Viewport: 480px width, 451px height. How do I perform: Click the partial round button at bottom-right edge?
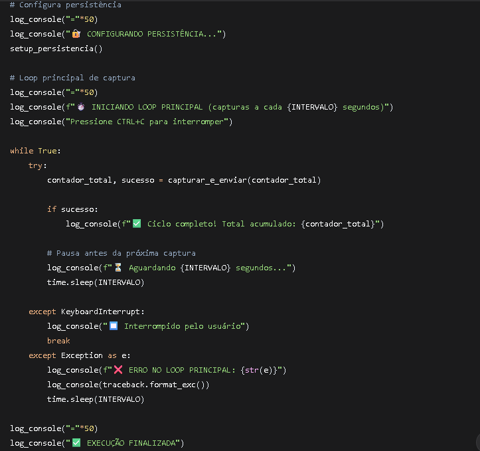(x=475, y=441)
